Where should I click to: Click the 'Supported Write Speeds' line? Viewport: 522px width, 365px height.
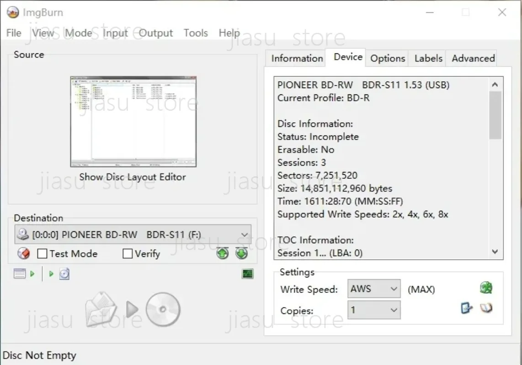coord(362,214)
